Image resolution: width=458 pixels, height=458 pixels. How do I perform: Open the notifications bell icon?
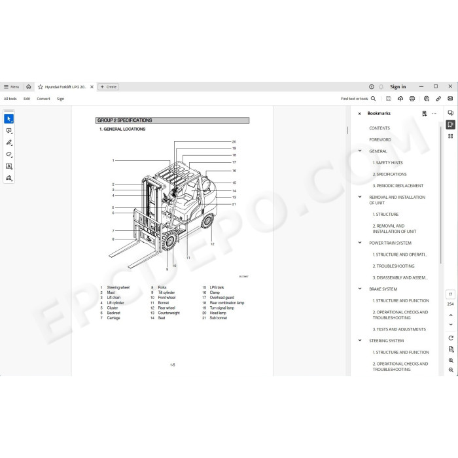[381, 87]
